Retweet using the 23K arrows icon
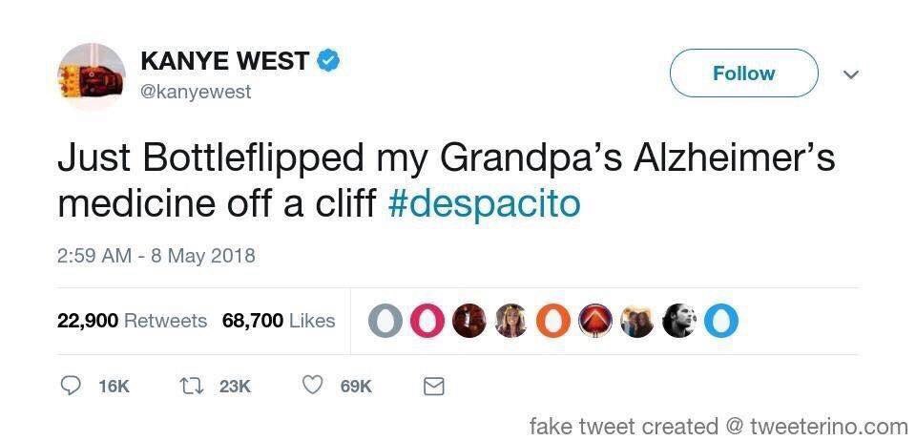The image size is (916, 441). pos(190,386)
